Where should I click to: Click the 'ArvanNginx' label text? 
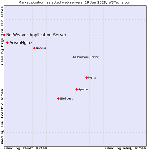click(x=21, y=43)
